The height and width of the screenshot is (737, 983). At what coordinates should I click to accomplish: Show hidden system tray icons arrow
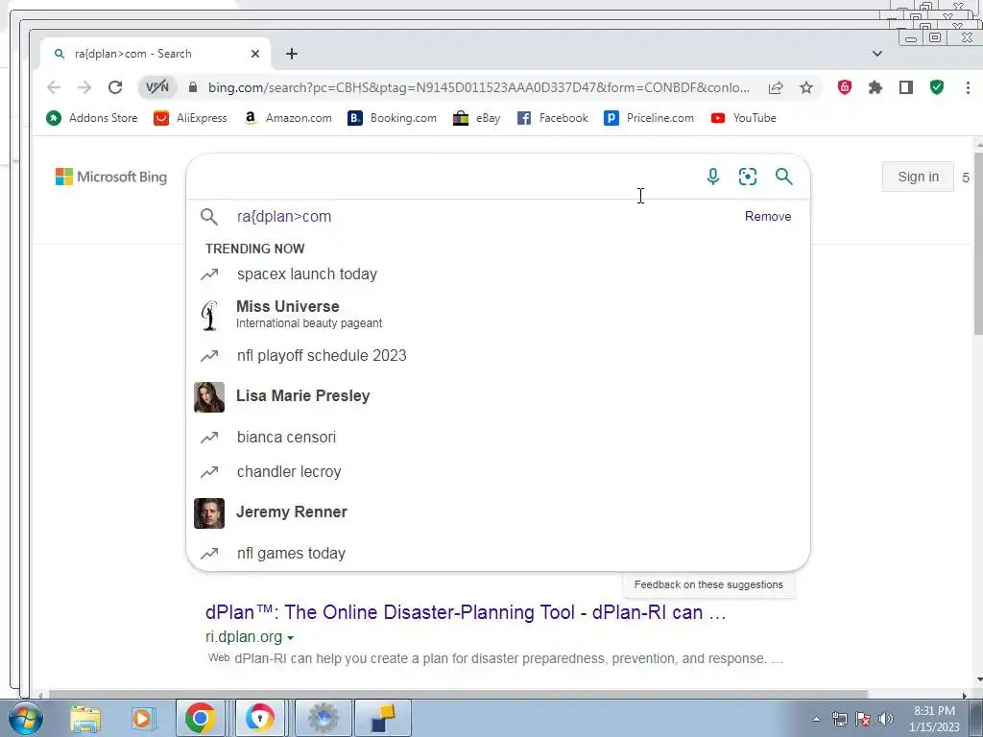(816, 719)
